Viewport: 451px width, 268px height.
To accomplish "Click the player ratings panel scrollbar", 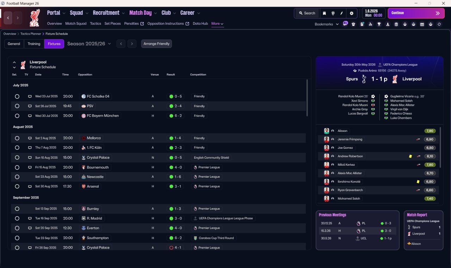I will click(440, 147).
